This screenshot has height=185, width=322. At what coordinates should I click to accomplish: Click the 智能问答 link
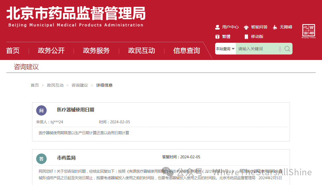coord(259,27)
